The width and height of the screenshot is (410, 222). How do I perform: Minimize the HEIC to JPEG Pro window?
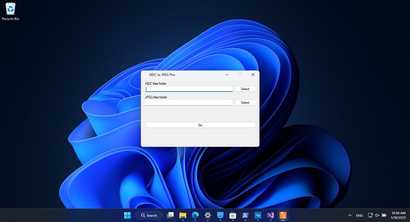[x=227, y=75]
